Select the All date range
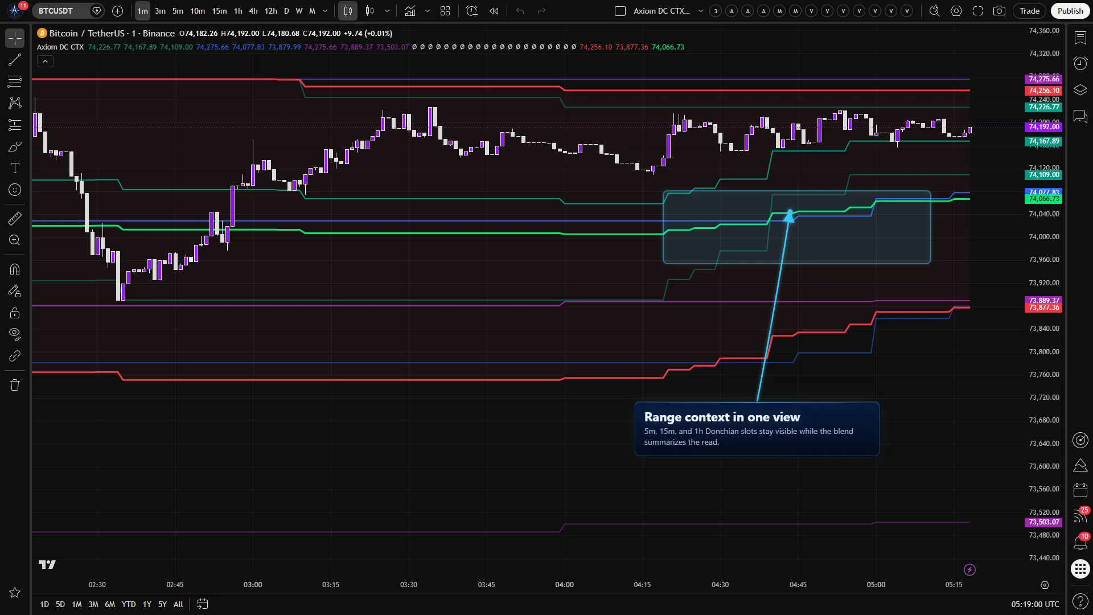 [178, 604]
